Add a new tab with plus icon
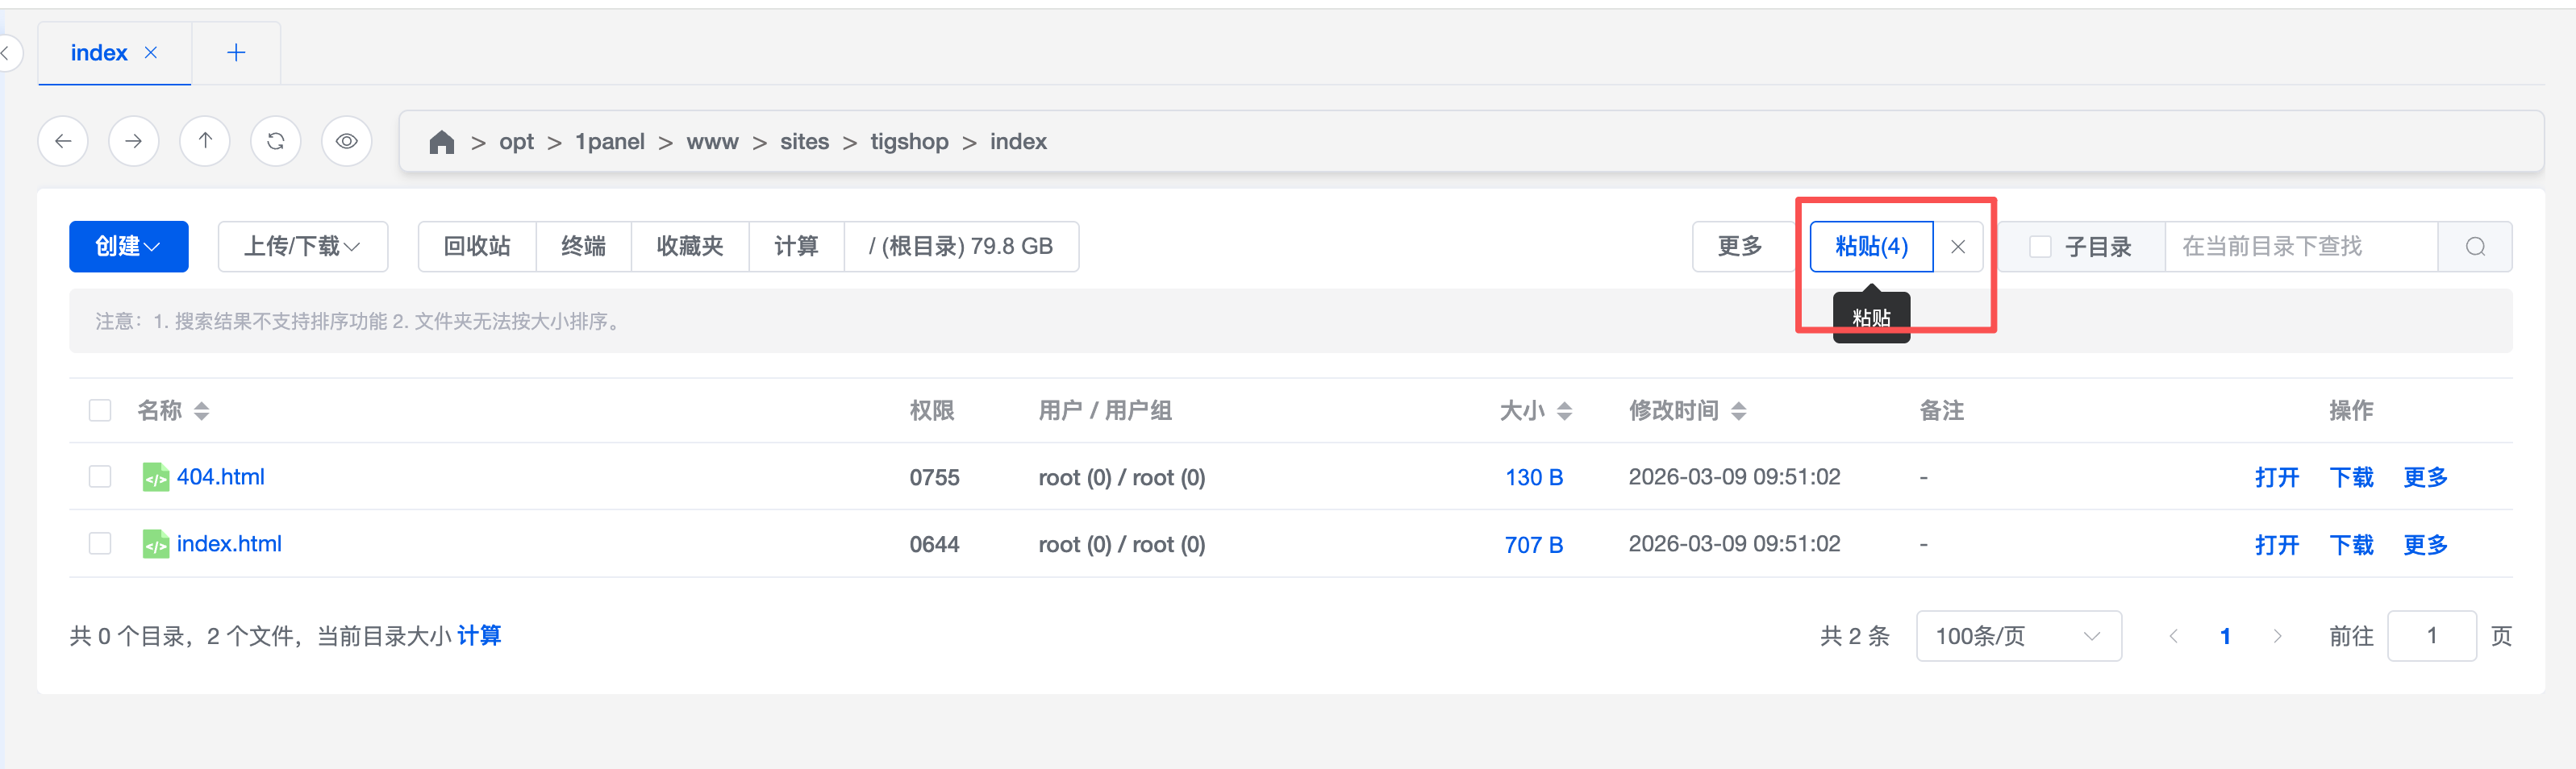Viewport: 2576px width, 769px height. tap(236, 53)
